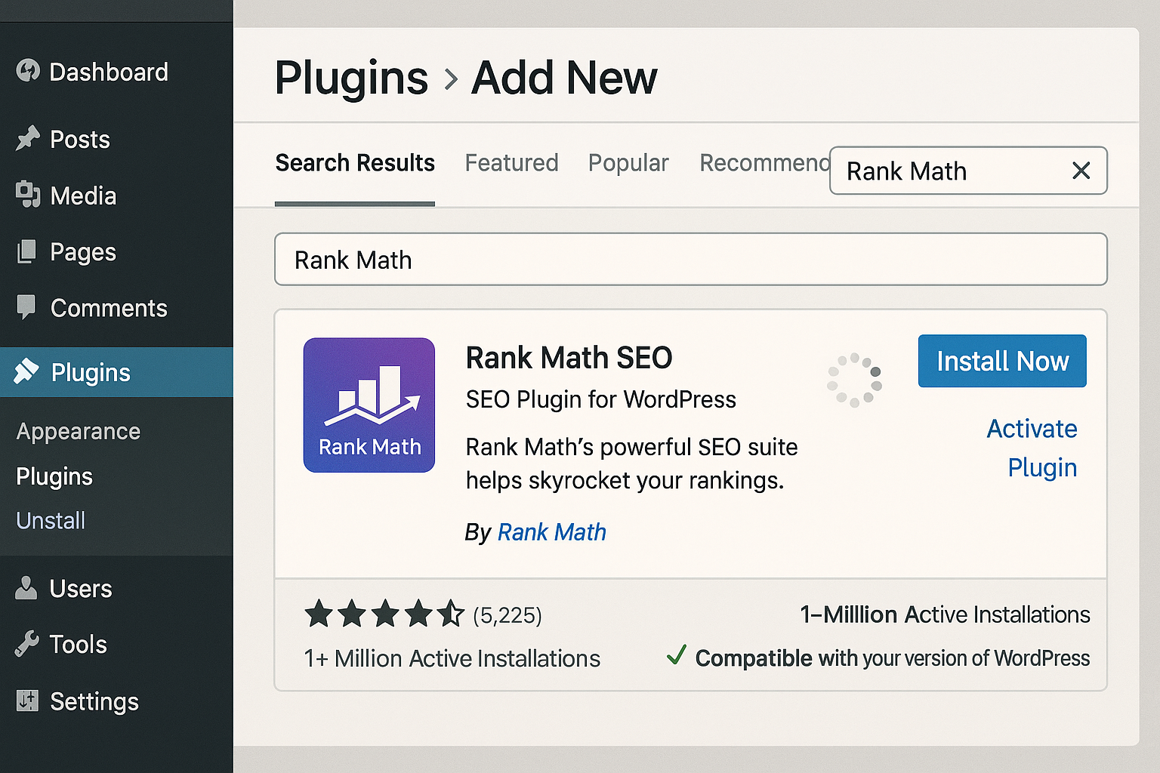Open the Rank Math author link
1160x773 pixels.
pos(552,532)
